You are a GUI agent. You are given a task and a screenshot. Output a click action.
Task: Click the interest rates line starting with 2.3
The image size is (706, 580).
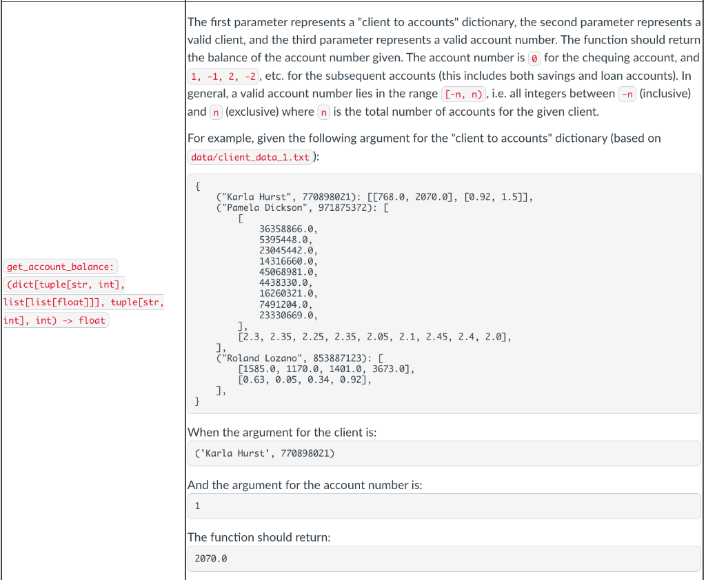tap(374, 337)
